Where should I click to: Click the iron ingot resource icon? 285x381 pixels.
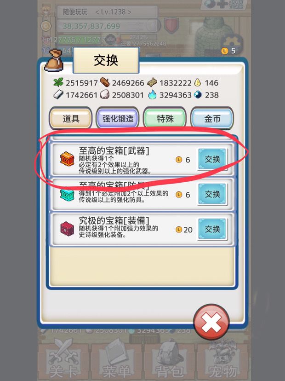(x=58, y=94)
